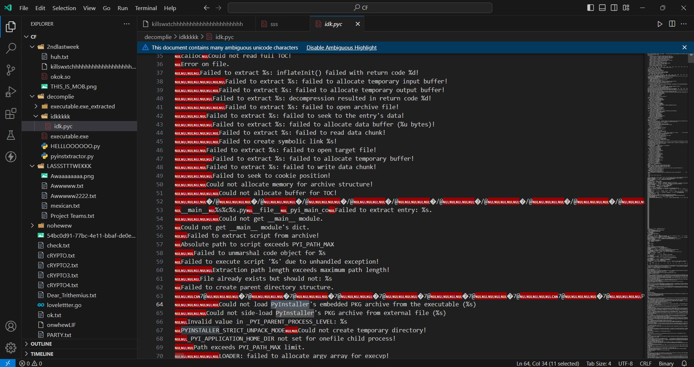The width and height of the screenshot is (694, 367).
Task: Expand the OUTLINE section
Action: [41, 344]
